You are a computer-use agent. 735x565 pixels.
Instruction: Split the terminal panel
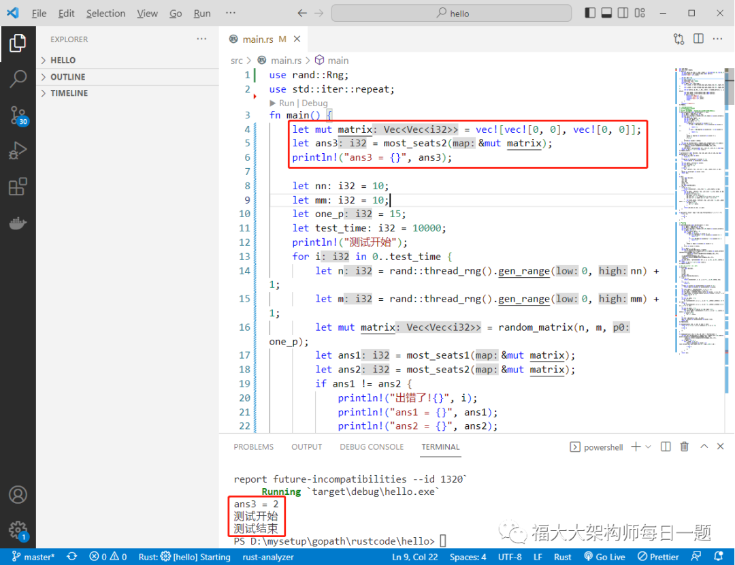point(666,447)
